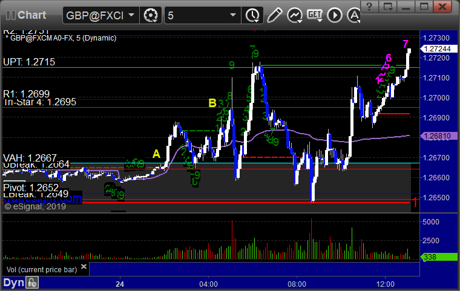Open the studies line-chart icon
The height and width of the screenshot is (291, 460).
[295, 15]
